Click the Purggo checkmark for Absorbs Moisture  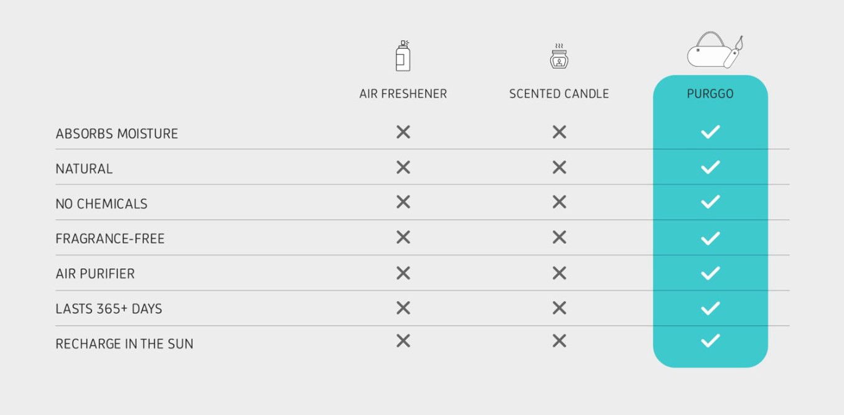(x=710, y=132)
